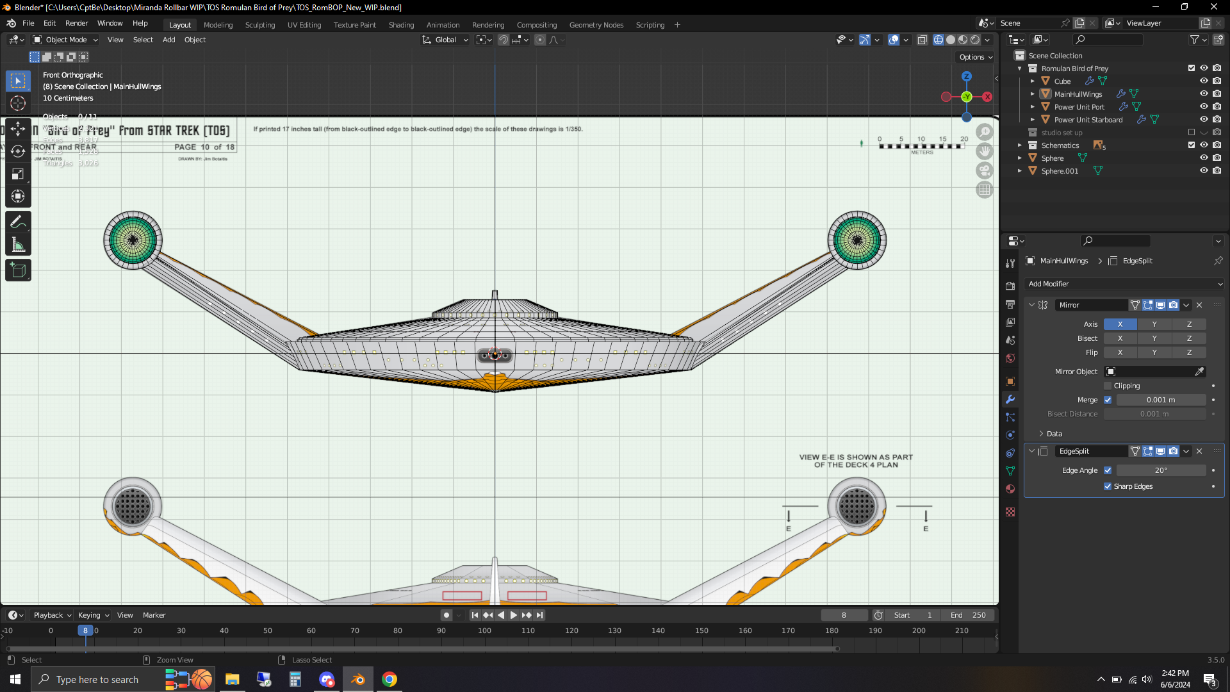Toggle camera view icon in viewport
The image size is (1230, 692).
(985, 170)
